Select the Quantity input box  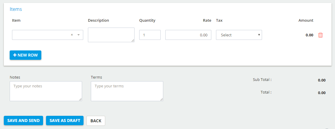150,35
